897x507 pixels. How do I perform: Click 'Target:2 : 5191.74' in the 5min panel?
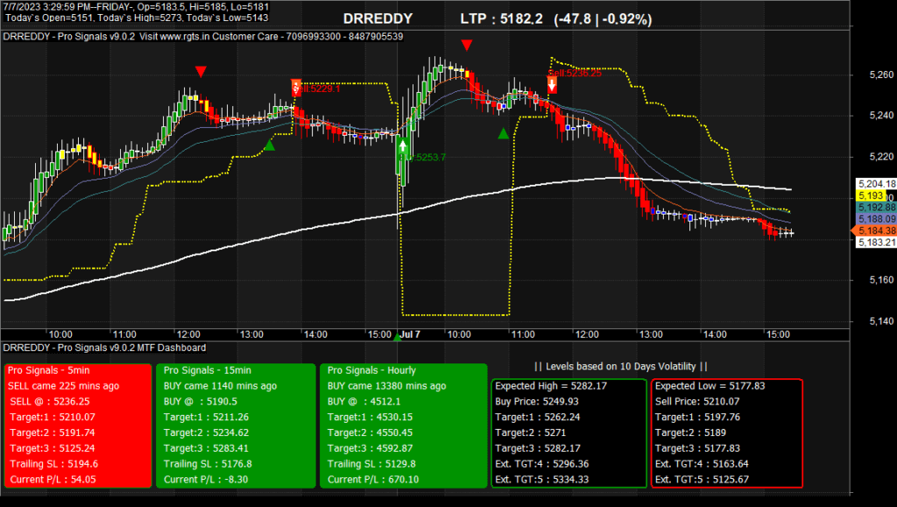(x=52, y=433)
